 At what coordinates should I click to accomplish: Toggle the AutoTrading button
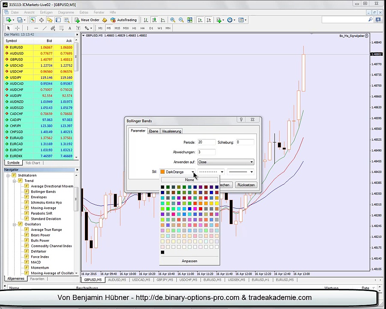pyautogui.click(x=123, y=20)
